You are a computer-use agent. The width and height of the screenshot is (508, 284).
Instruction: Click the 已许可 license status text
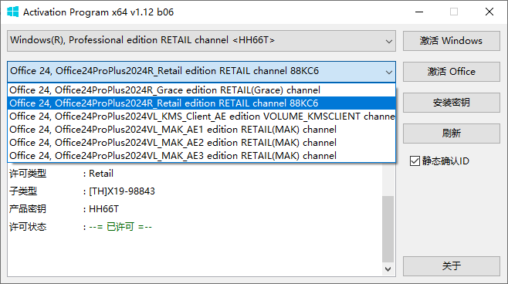(120, 227)
